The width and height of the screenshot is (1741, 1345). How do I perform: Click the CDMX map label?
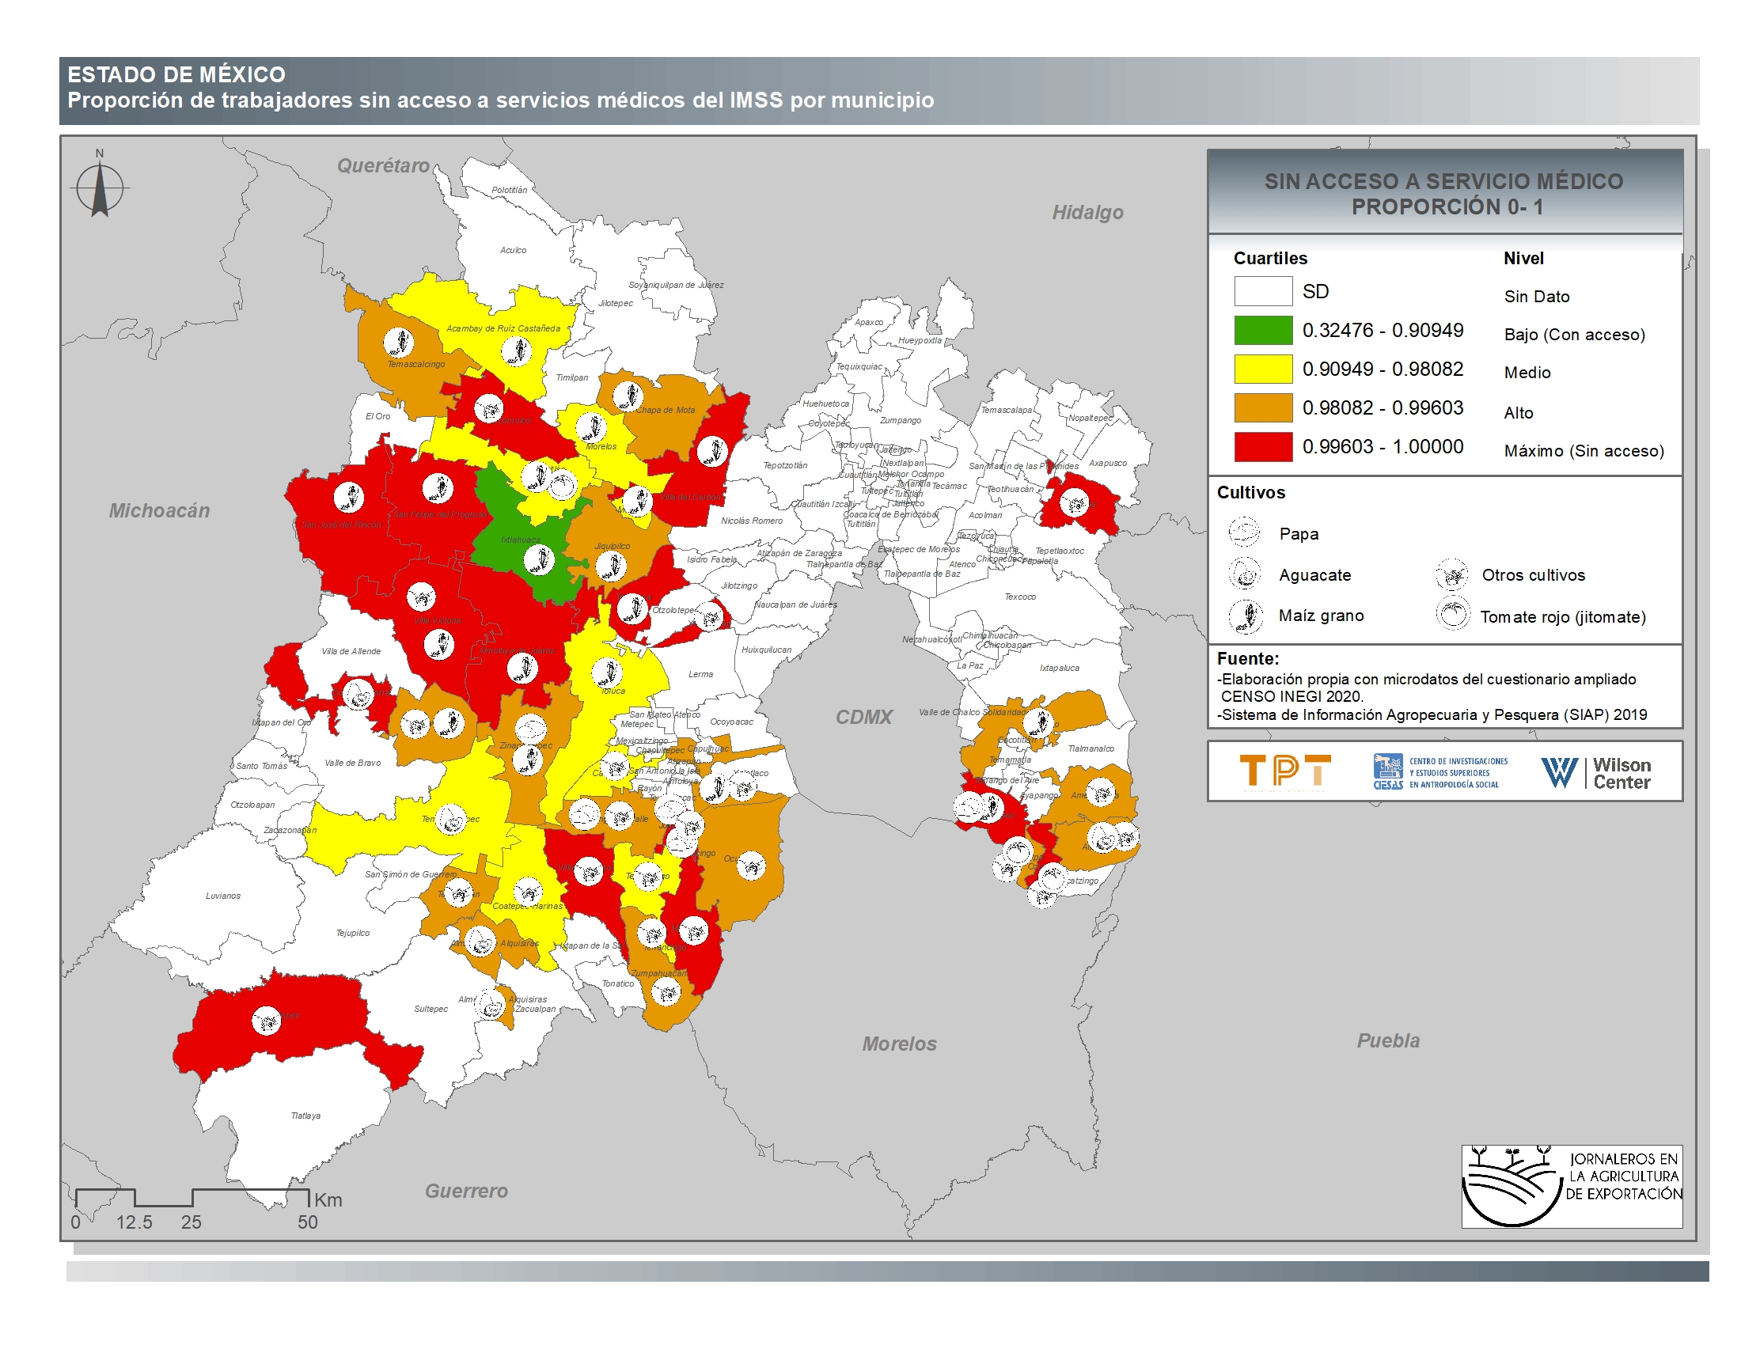[x=863, y=717]
